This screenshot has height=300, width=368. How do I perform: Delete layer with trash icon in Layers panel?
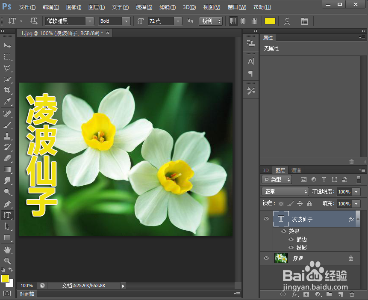coord(352,294)
